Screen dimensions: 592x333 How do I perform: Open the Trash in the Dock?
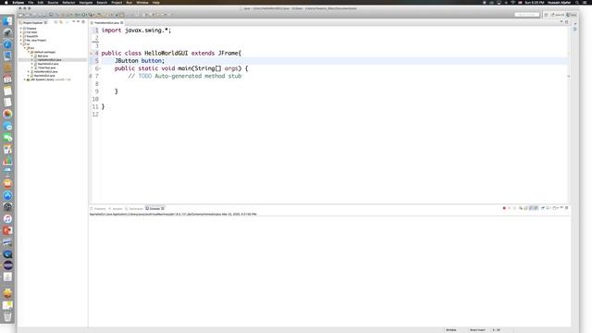click(7, 316)
